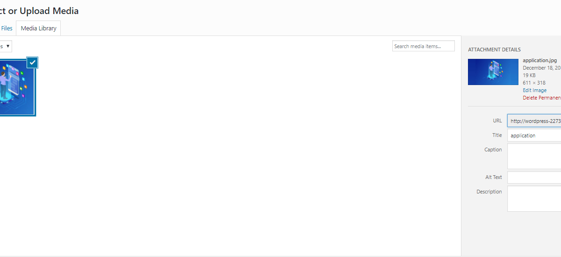Open the media type filter dropdown
Viewport: 561px width, 257px height.
[6, 46]
